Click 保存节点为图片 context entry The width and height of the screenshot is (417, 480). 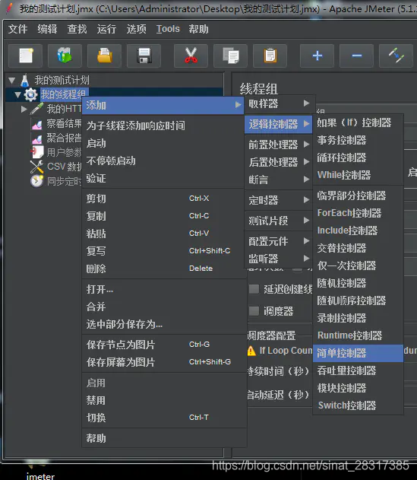pyautogui.click(x=164, y=345)
